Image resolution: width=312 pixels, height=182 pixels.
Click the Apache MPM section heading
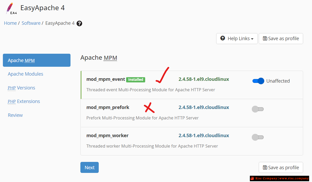click(x=99, y=58)
